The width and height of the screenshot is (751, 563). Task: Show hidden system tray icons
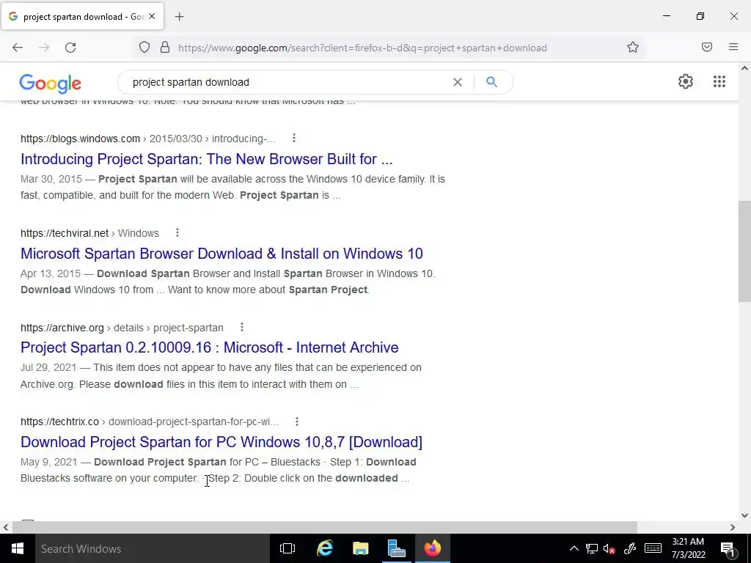(x=574, y=548)
